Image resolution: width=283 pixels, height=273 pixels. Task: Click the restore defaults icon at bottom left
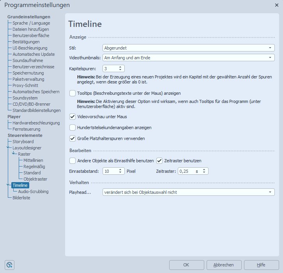9,265
